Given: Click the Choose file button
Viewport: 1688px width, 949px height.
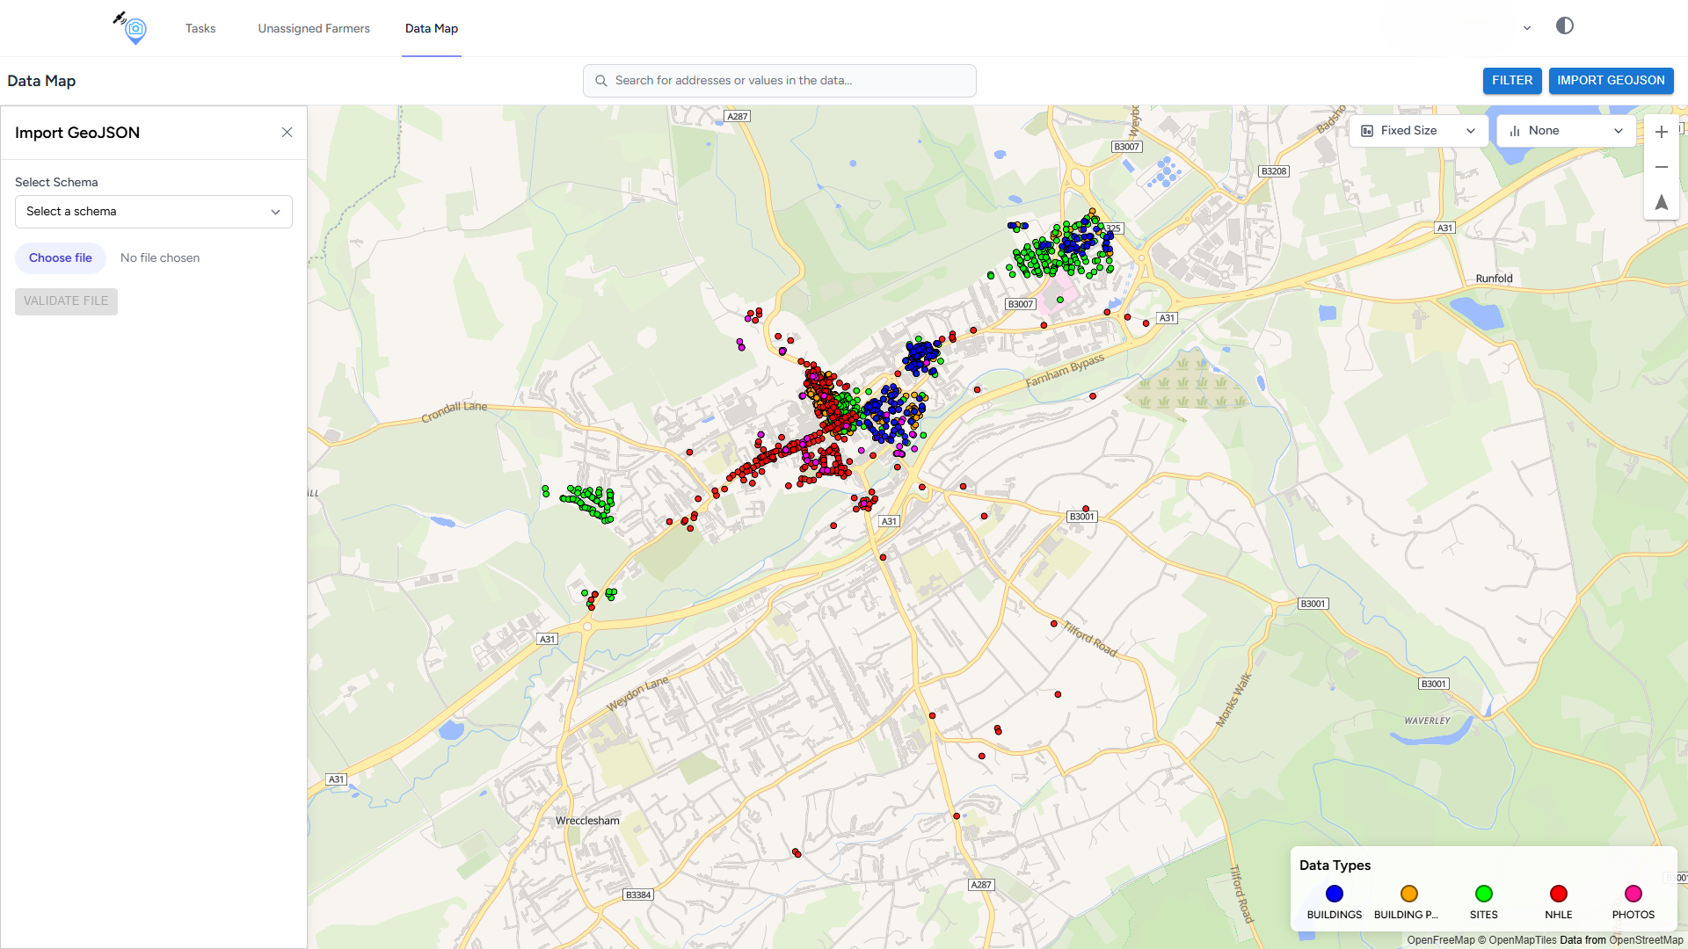Looking at the screenshot, I should tap(61, 258).
